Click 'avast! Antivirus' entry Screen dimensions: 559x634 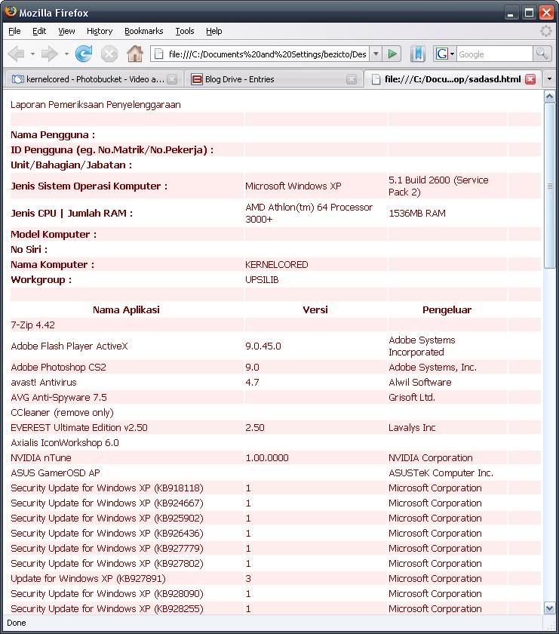[x=43, y=383]
